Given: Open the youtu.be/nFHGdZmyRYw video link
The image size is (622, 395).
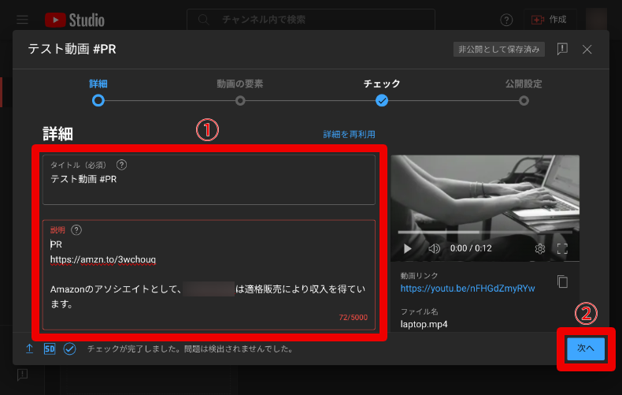Looking at the screenshot, I should point(468,289).
